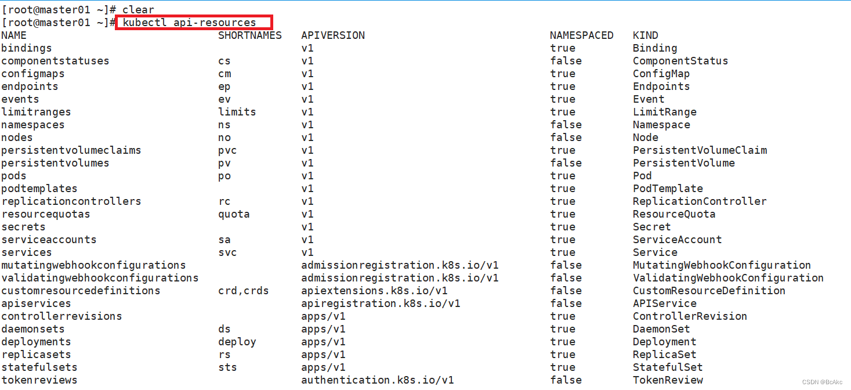
Task: Click the 'serviceaccounts' resource name
Action: pyautogui.click(x=49, y=240)
